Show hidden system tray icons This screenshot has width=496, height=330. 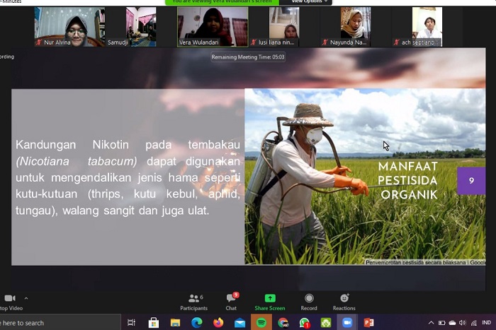[x=431, y=323]
